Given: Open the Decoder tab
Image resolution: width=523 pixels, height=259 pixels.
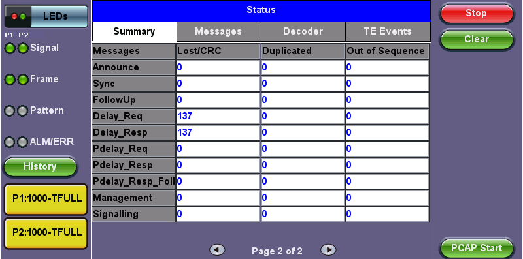Looking at the screenshot, I should (303, 31).
